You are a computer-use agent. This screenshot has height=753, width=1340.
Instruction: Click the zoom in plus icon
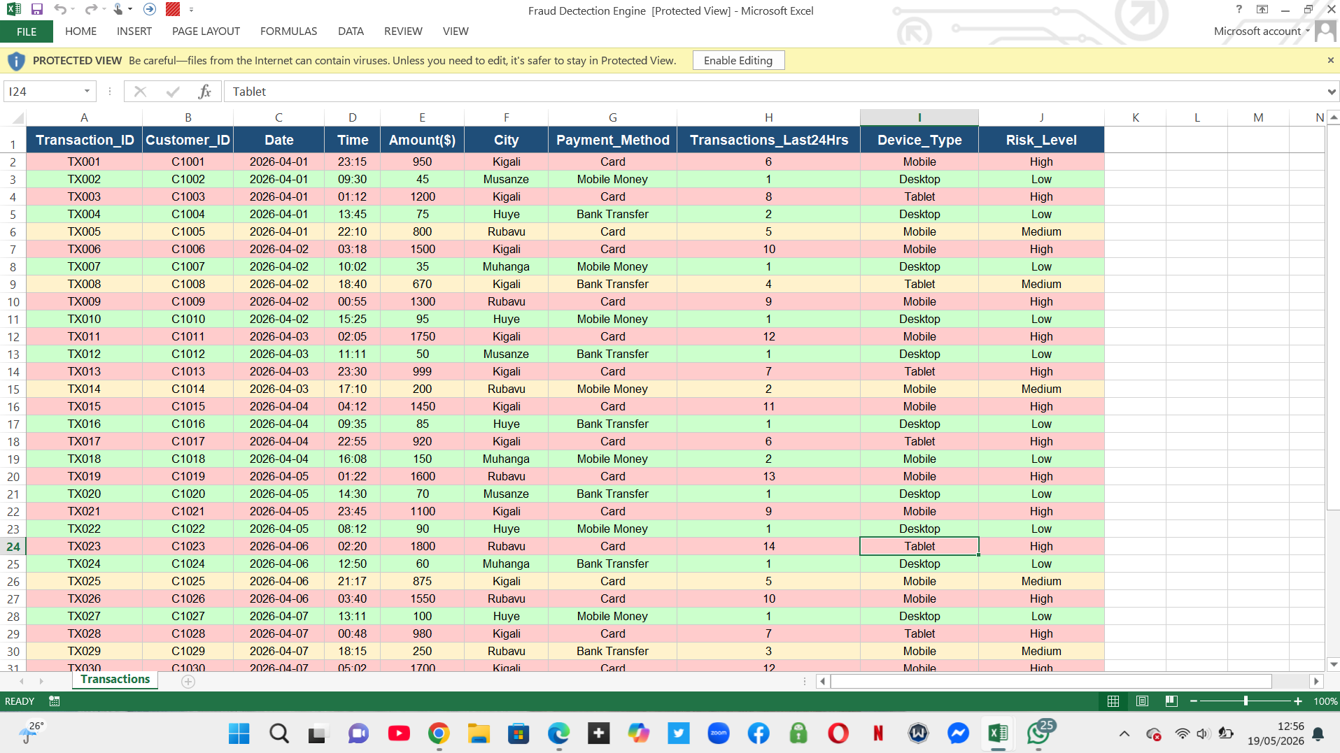pyautogui.click(x=1298, y=701)
